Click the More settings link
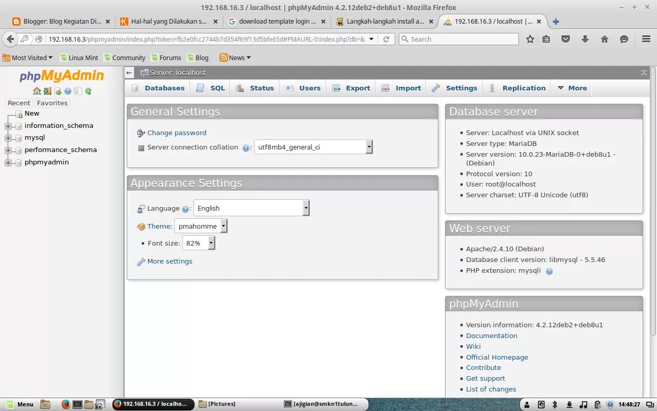Viewport: 657px width, 411px height. 169,261
